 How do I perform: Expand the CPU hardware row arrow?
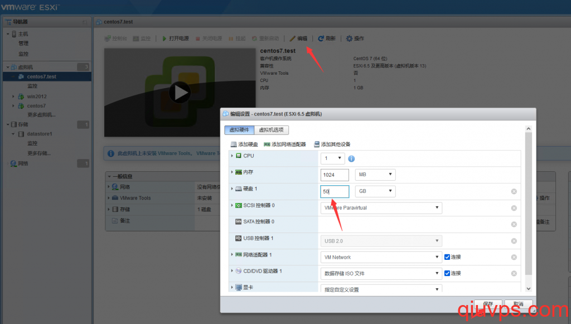(232, 156)
